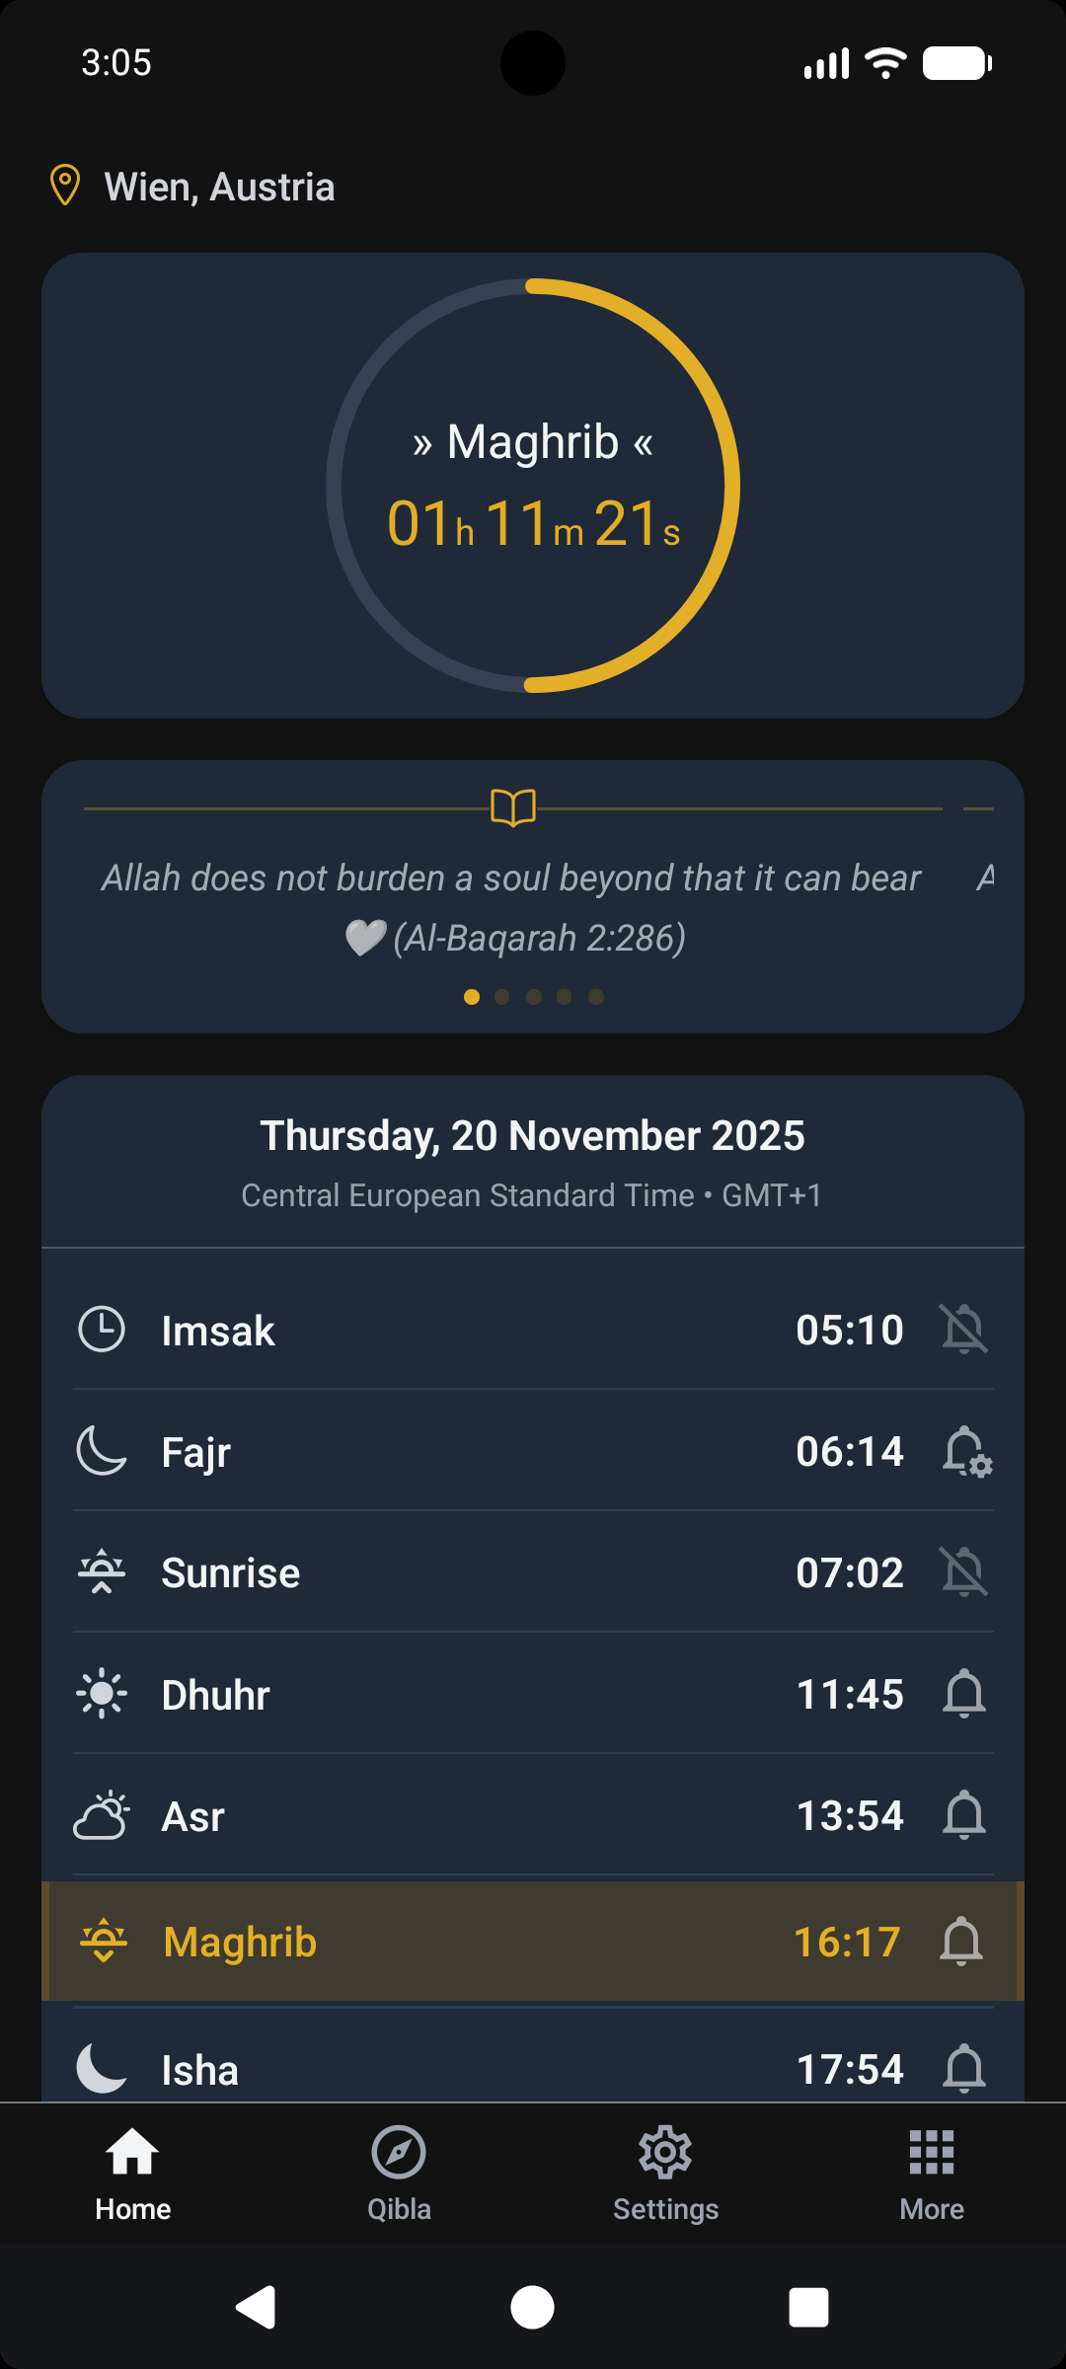The height and width of the screenshot is (2369, 1066).
Task: Tap the Dhuhr sun icon
Action: pyautogui.click(x=102, y=1694)
